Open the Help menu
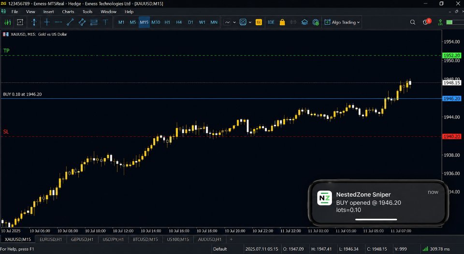 tap(129, 12)
